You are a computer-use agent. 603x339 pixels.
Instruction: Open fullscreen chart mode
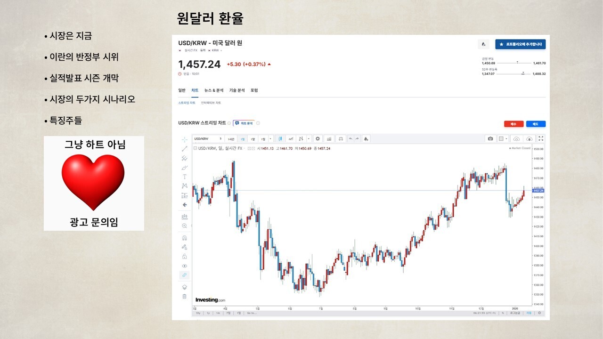coord(541,139)
